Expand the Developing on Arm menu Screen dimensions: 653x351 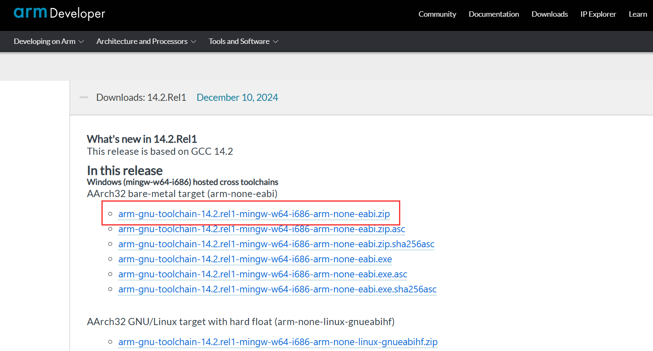49,41
